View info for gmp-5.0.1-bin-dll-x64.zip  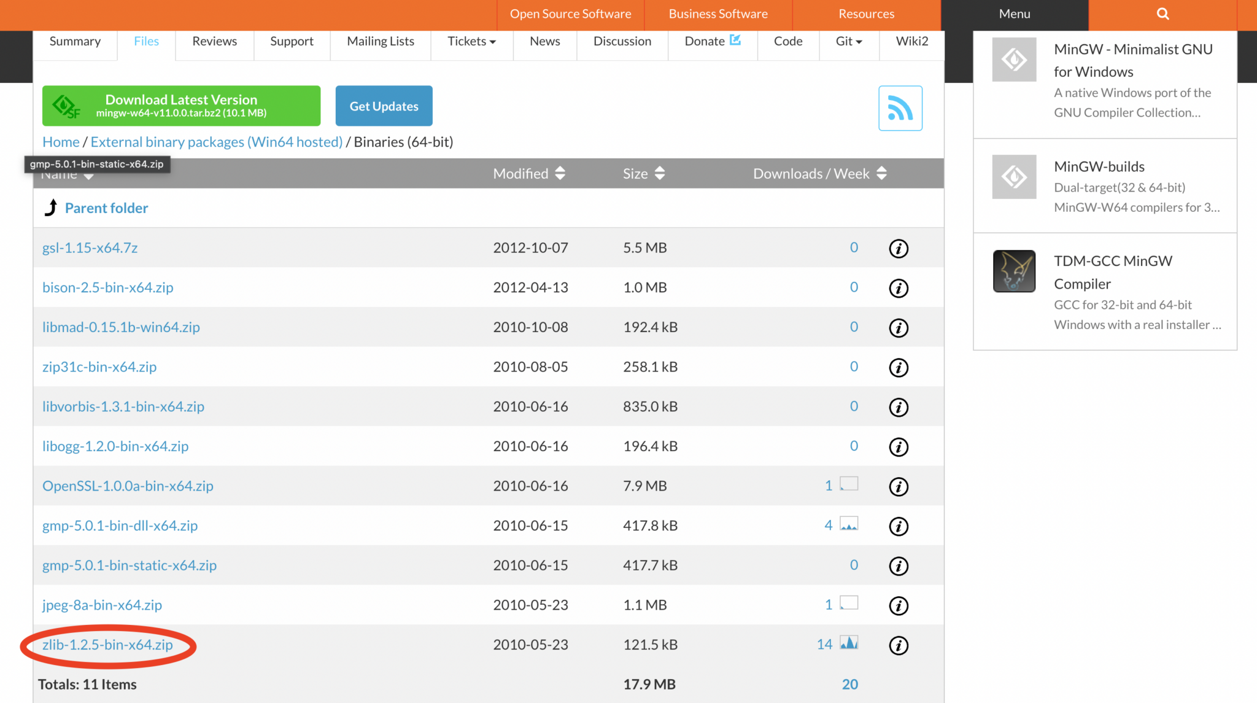(x=899, y=526)
